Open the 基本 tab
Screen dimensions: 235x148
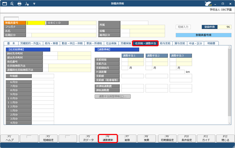click(x=11, y=43)
